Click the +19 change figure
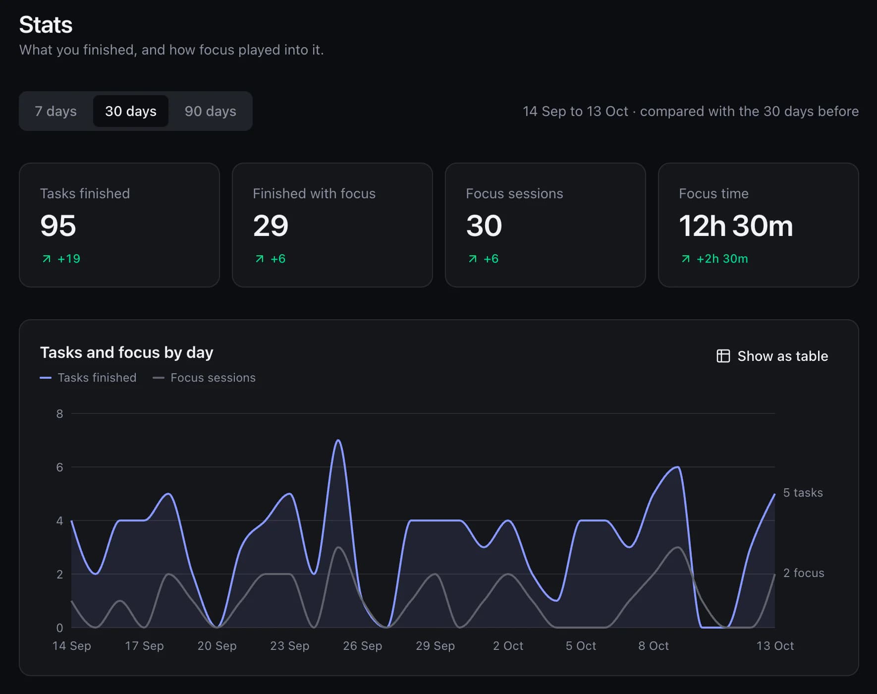This screenshot has height=694, width=877. (x=69, y=259)
